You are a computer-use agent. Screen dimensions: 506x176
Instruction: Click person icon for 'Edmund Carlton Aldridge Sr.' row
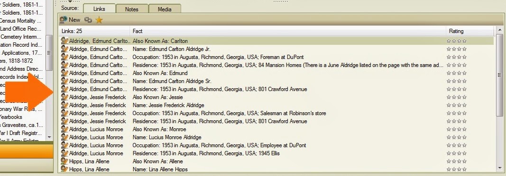(x=64, y=81)
